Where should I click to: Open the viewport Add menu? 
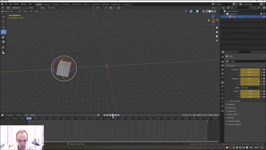point(31,11)
